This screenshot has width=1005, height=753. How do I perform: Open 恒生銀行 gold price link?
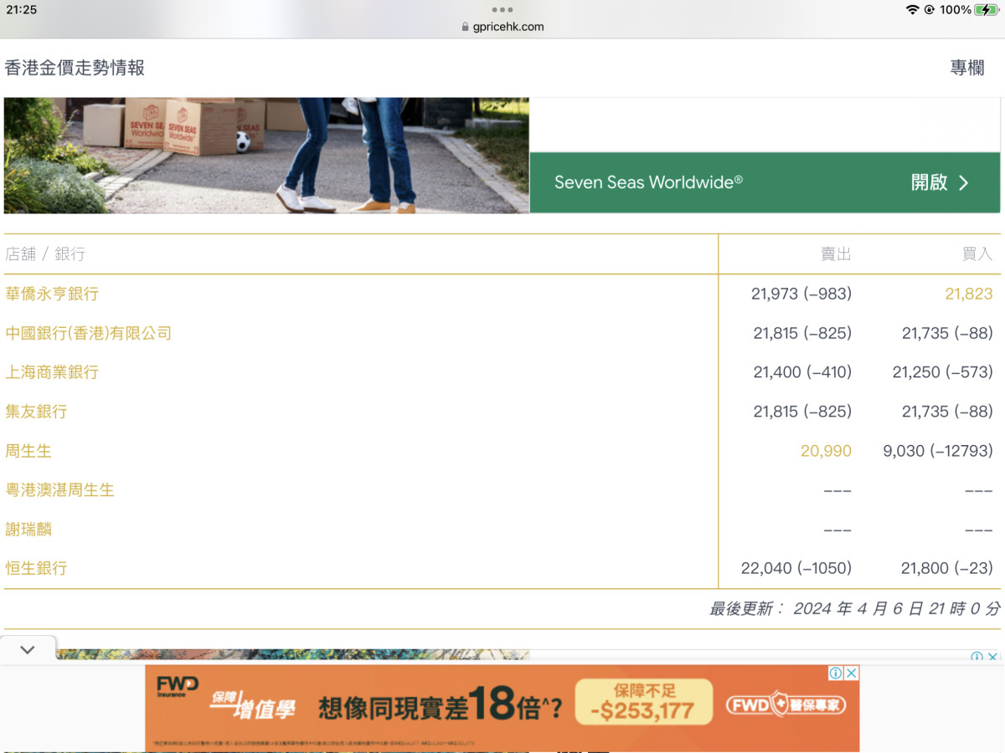36,568
